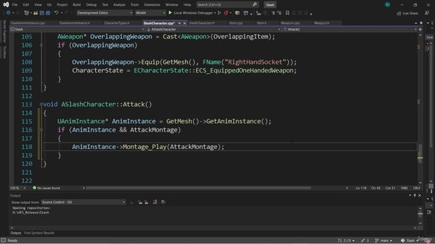Open the Git menu

49,5
